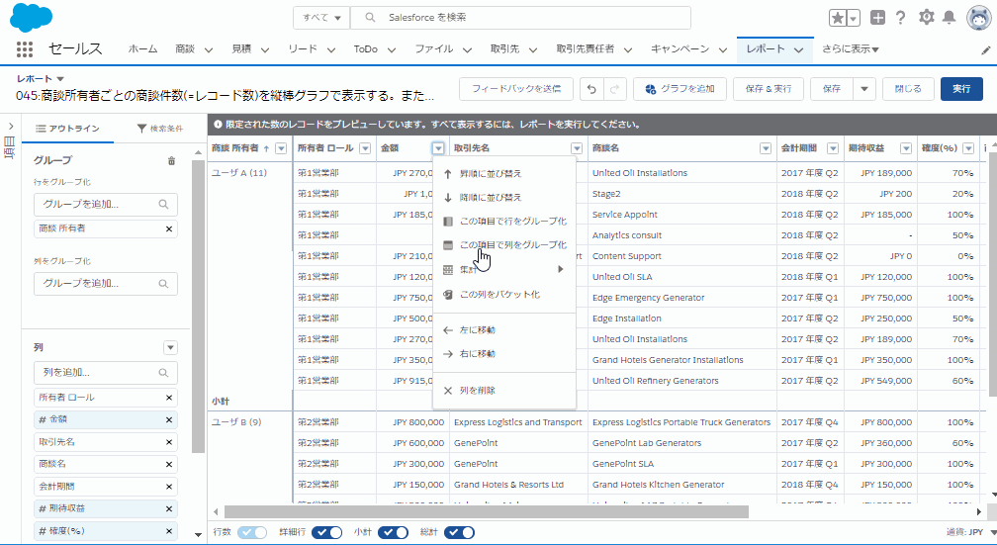The image size is (997, 545).
Task: Toggle the 総計 switch
Action: coord(459,532)
